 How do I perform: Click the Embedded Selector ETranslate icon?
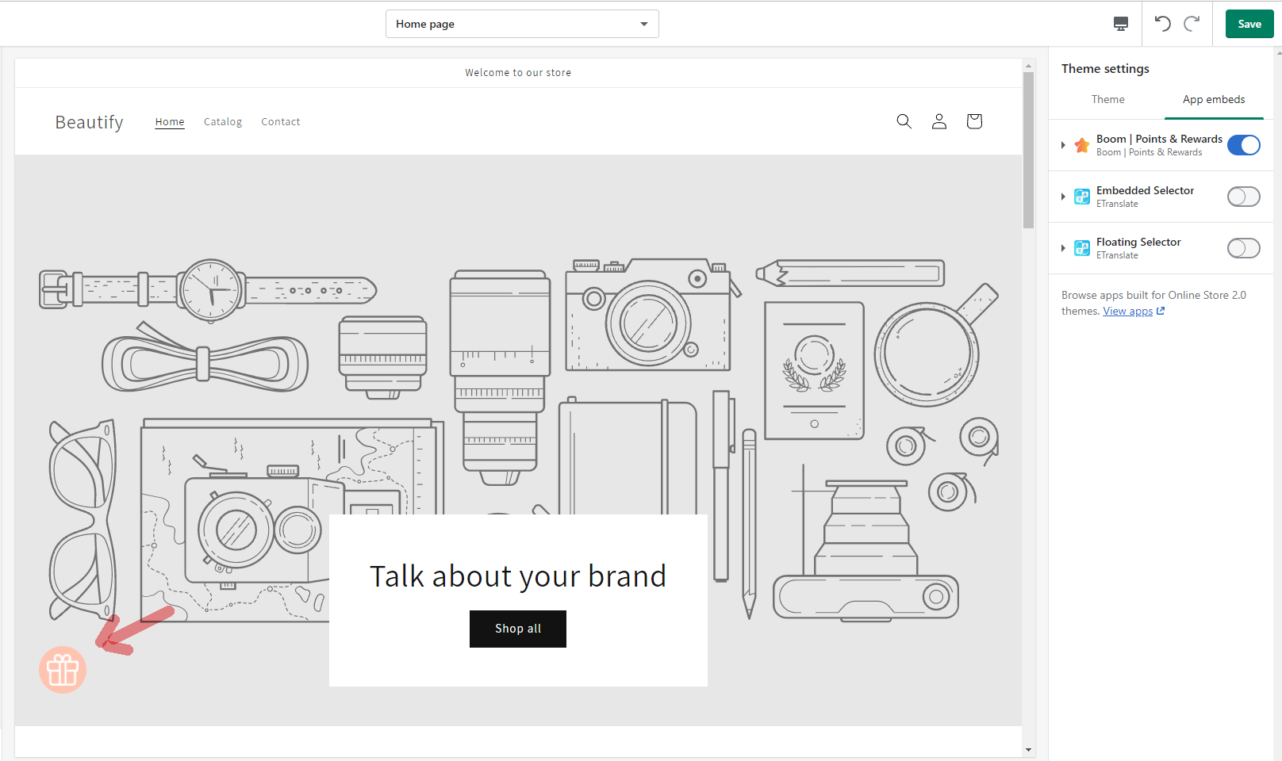1082,197
